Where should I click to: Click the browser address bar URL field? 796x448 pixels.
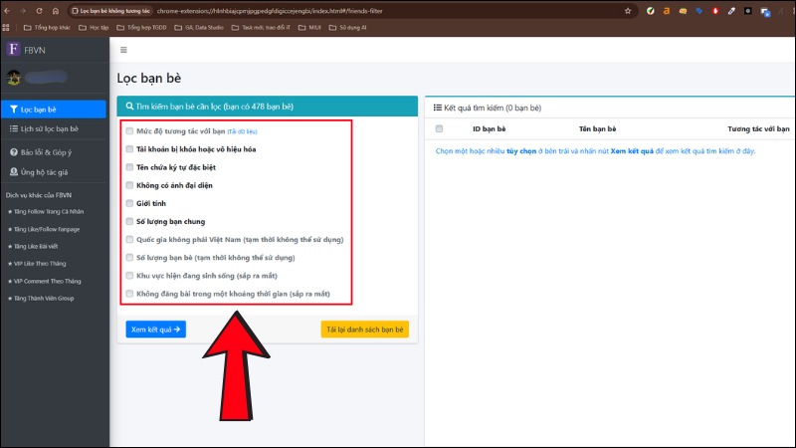378,10
